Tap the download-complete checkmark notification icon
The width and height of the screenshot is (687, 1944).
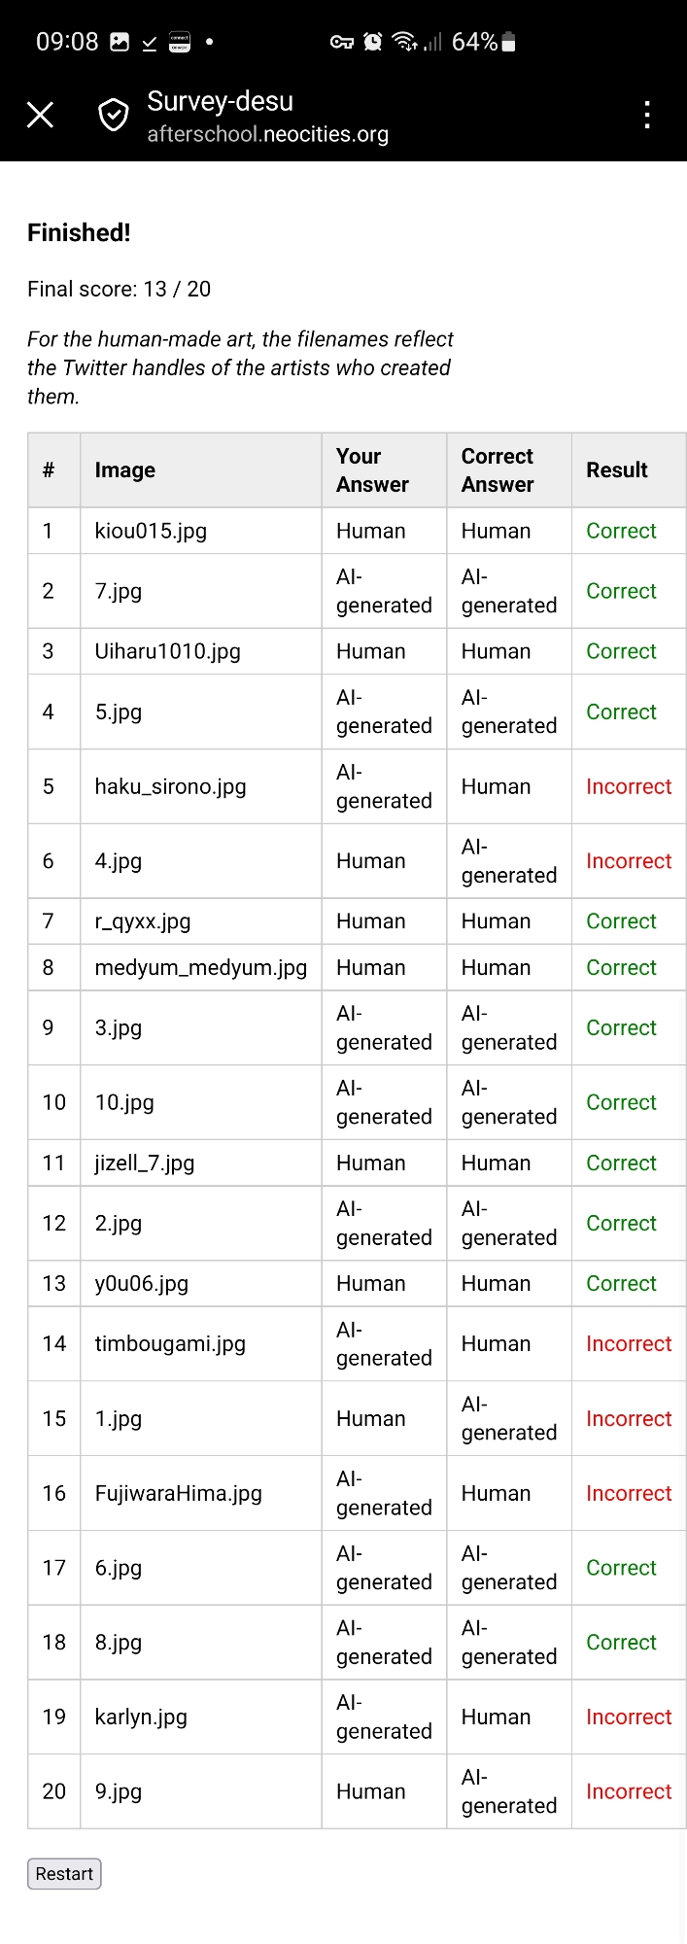click(x=150, y=43)
